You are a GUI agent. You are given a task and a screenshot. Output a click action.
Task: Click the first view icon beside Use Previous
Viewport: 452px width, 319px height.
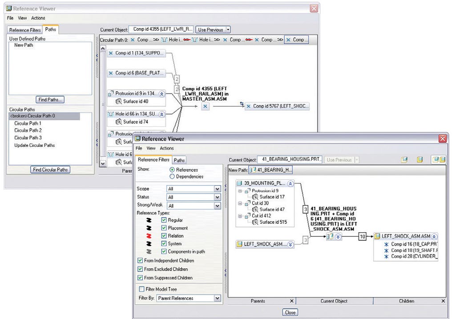pyautogui.click(x=404, y=160)
